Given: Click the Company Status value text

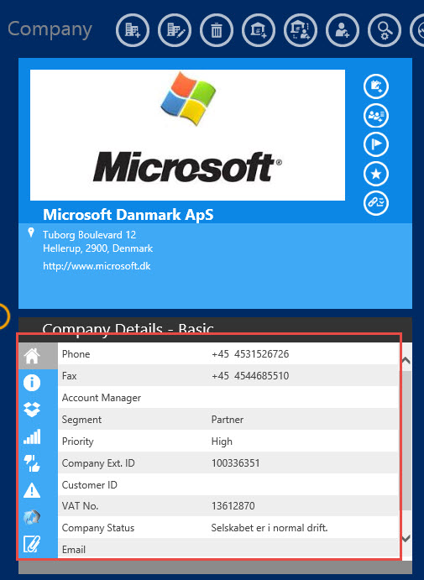Looking at the screenshot, I should click(x=270, y=528).
